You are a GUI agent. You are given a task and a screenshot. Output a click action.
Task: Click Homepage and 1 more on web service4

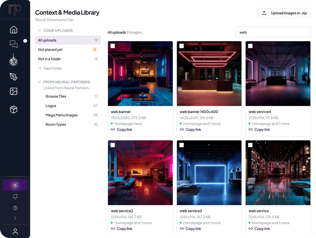[271, 124]
